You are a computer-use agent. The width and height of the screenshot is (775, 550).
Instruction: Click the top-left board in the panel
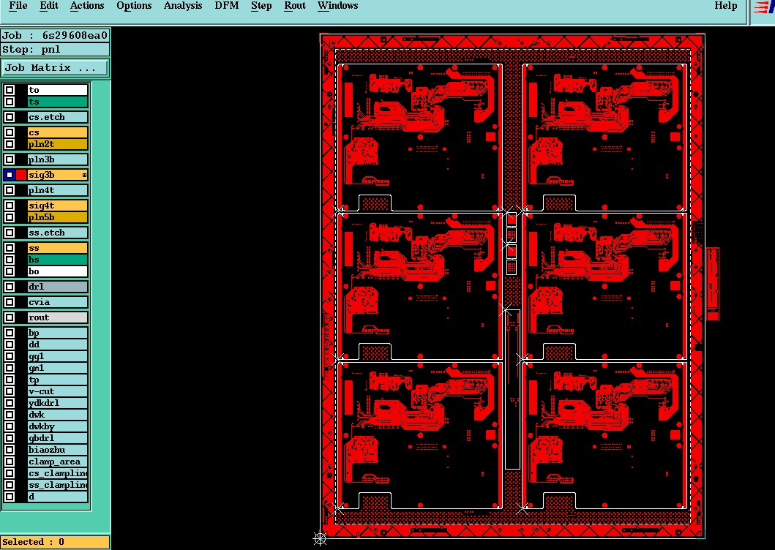click(420, 137)
